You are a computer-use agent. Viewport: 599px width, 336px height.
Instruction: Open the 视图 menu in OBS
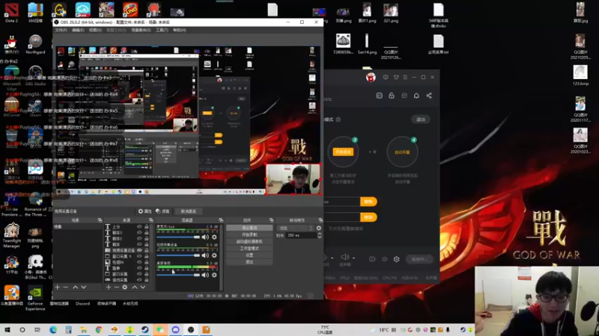(x=95, y=30)
